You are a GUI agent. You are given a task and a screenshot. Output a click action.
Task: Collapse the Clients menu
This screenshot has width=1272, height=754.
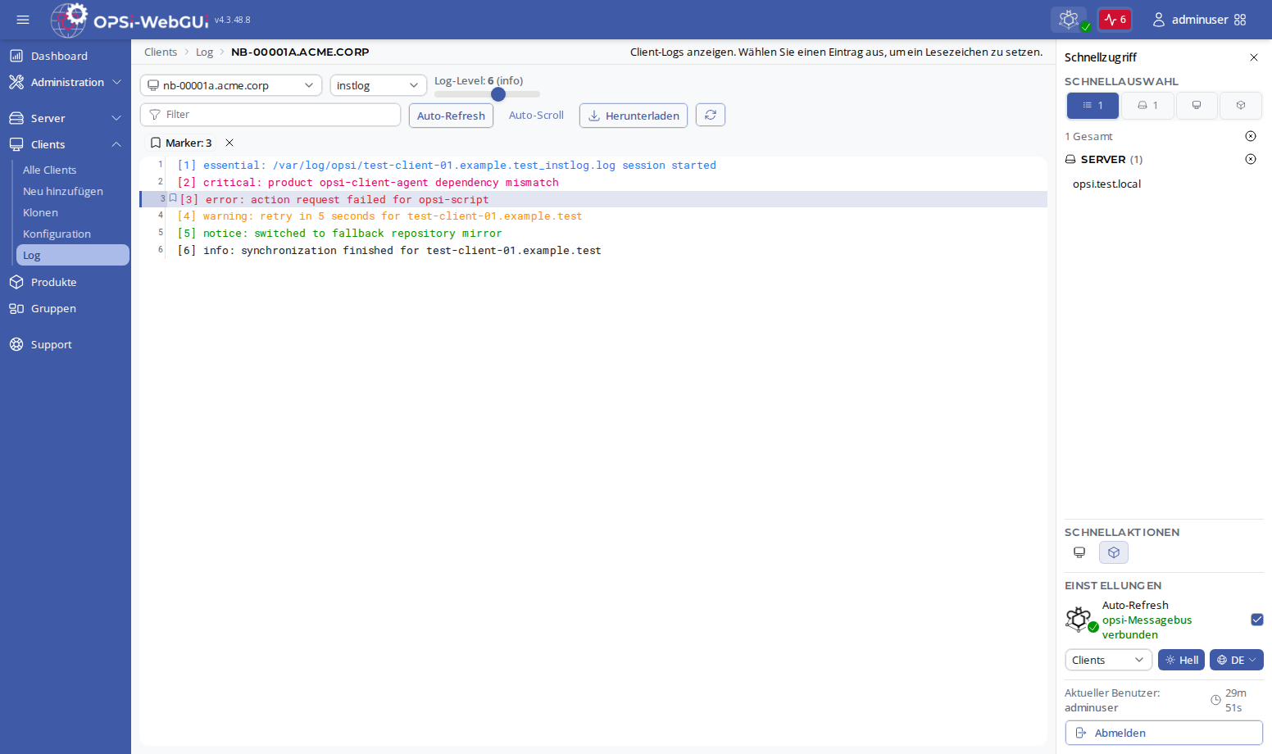click(x=66, y=144)
